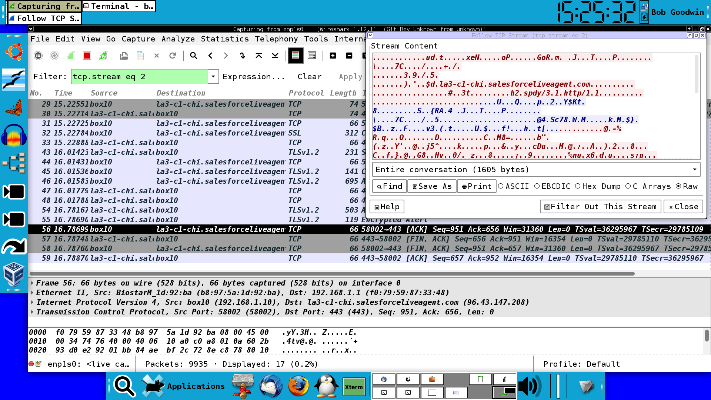Click the packet list horizontal scrollbar
This screenshot has width=711, height=400.
331,274
